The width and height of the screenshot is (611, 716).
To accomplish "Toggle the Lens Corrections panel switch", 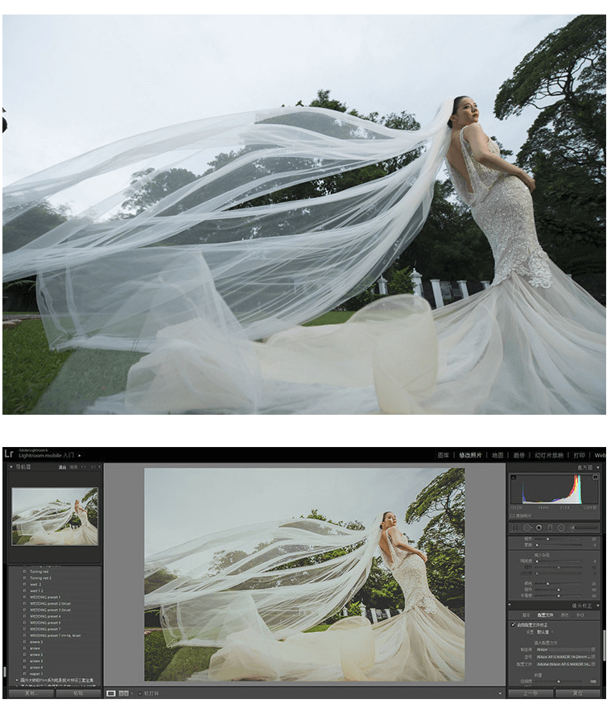I will [510, 606].
